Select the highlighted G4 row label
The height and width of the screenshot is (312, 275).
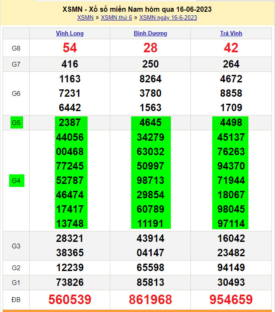point(17,181)
